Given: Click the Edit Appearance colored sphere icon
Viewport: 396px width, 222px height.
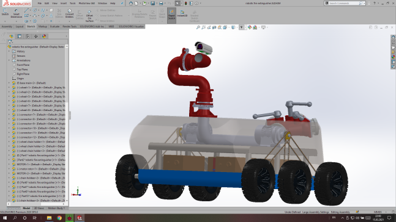Looking at the screenshot, I should (250, 27).
